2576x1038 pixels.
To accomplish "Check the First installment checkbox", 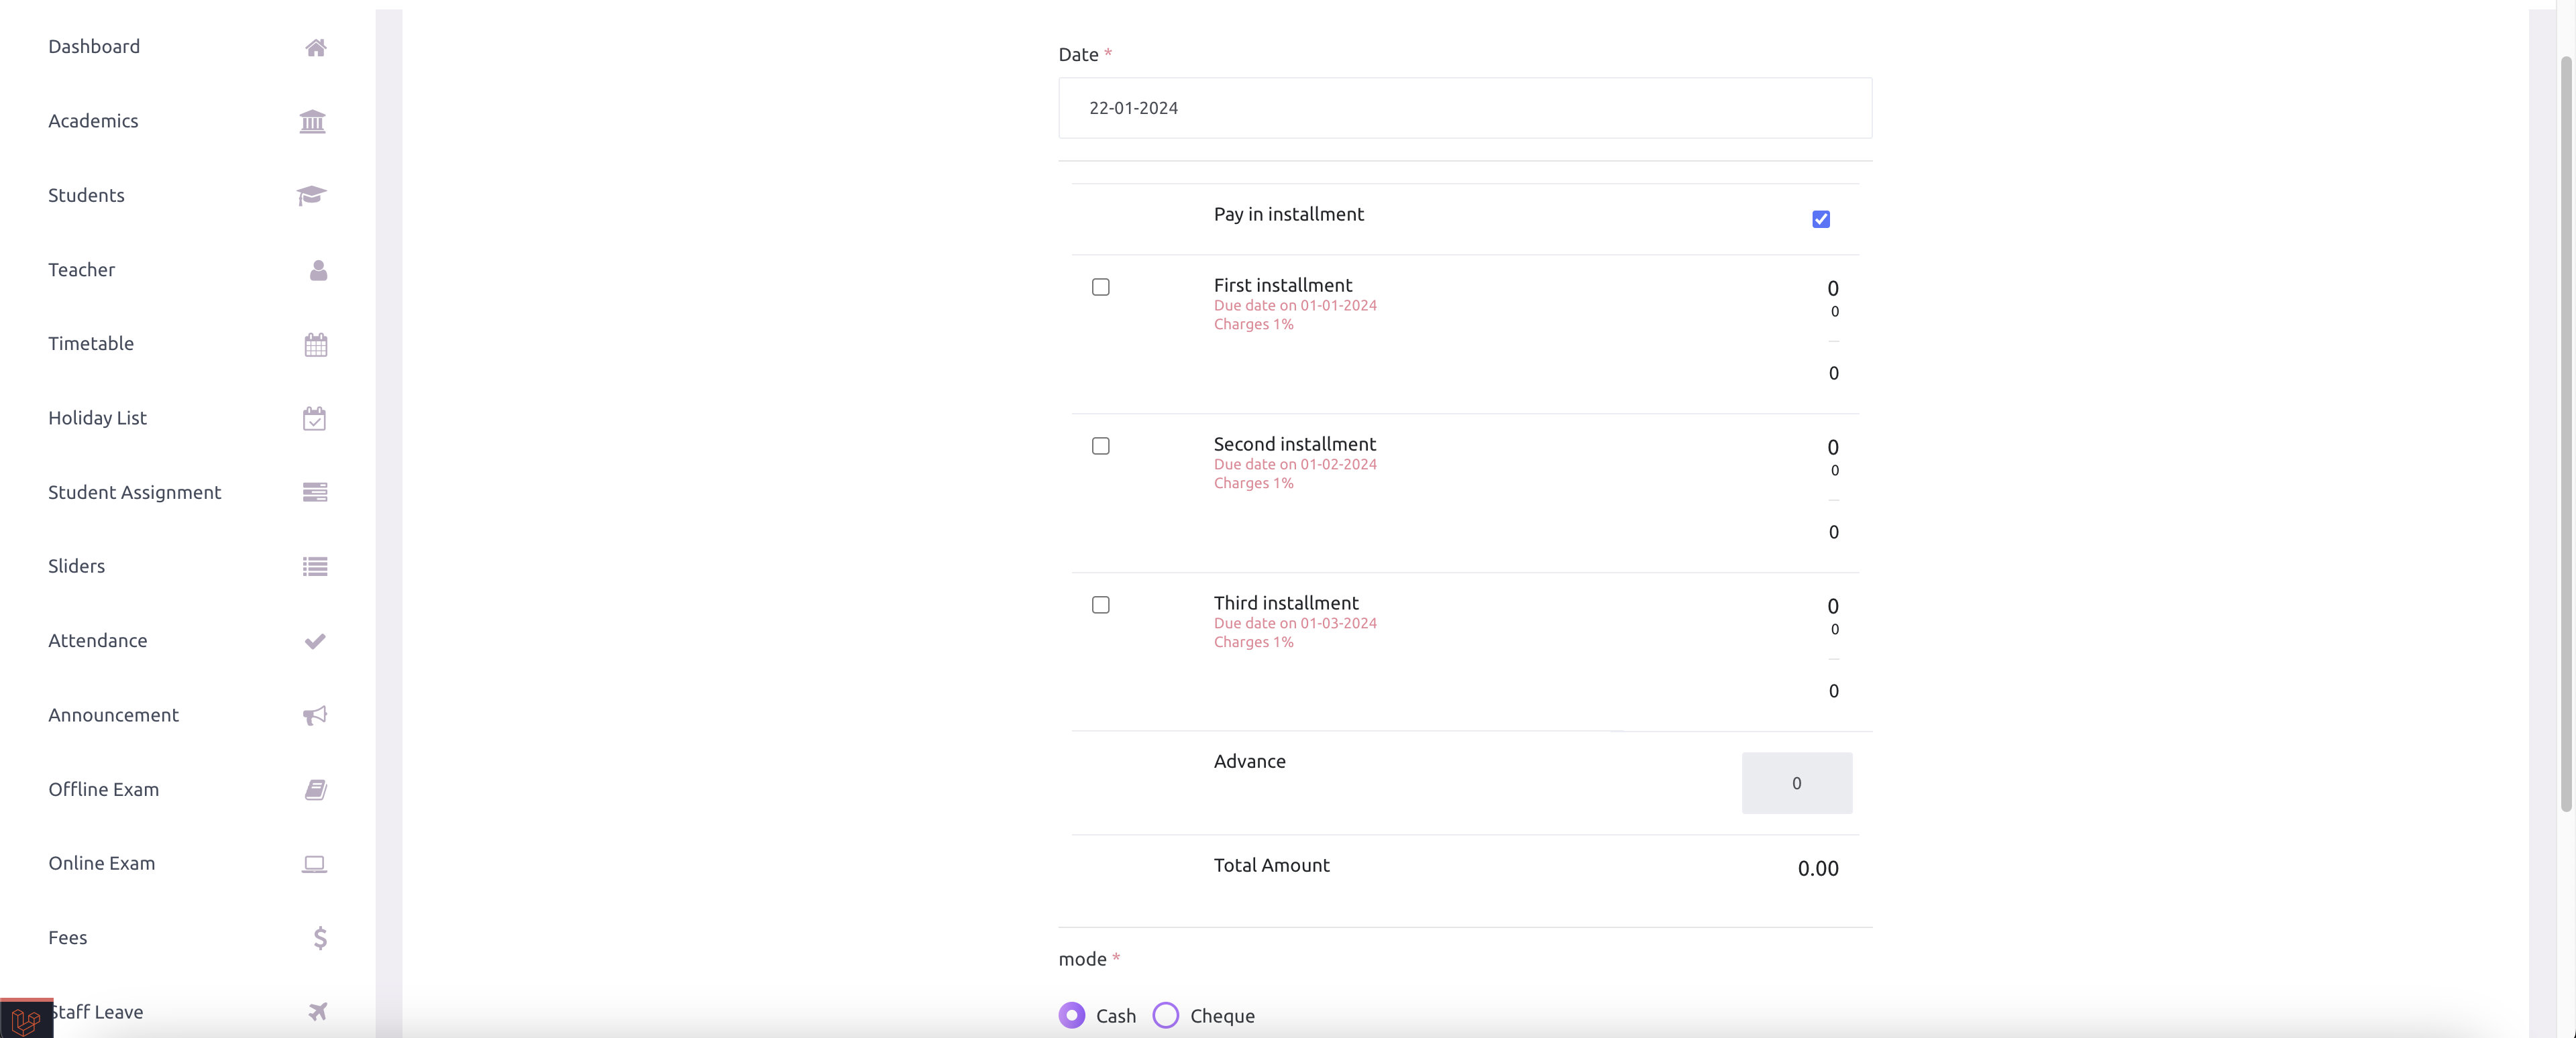I will pos(1100,288).
